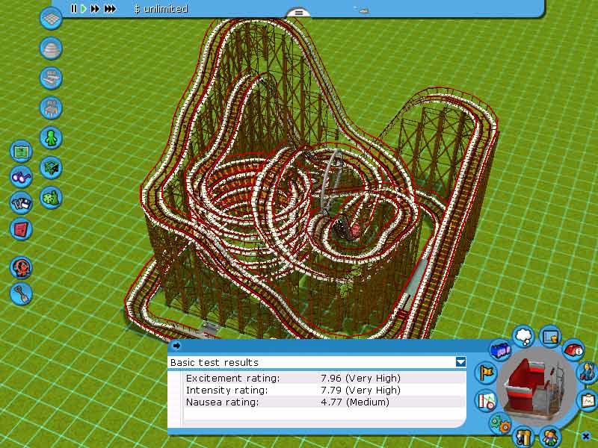Open the purple glasses view options
The width and height of the screenshot is (598, 448).
21,177
